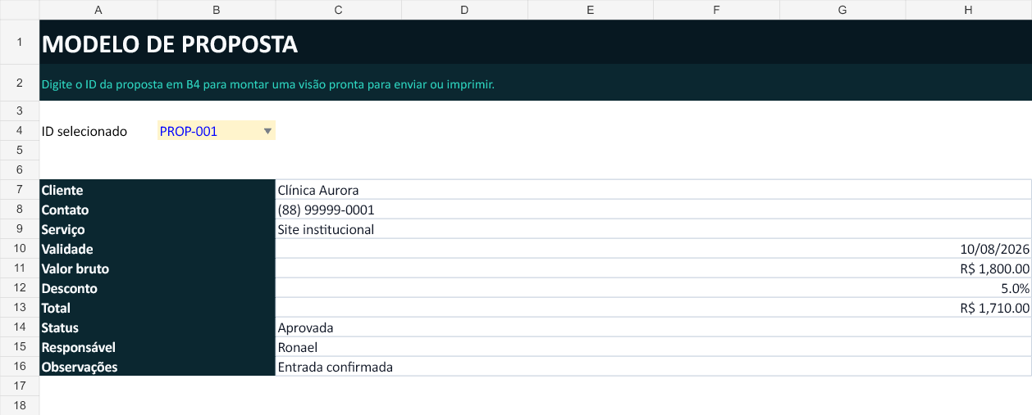Select row 7 header
Screen dimensions: 1032x415
(20, 190)
